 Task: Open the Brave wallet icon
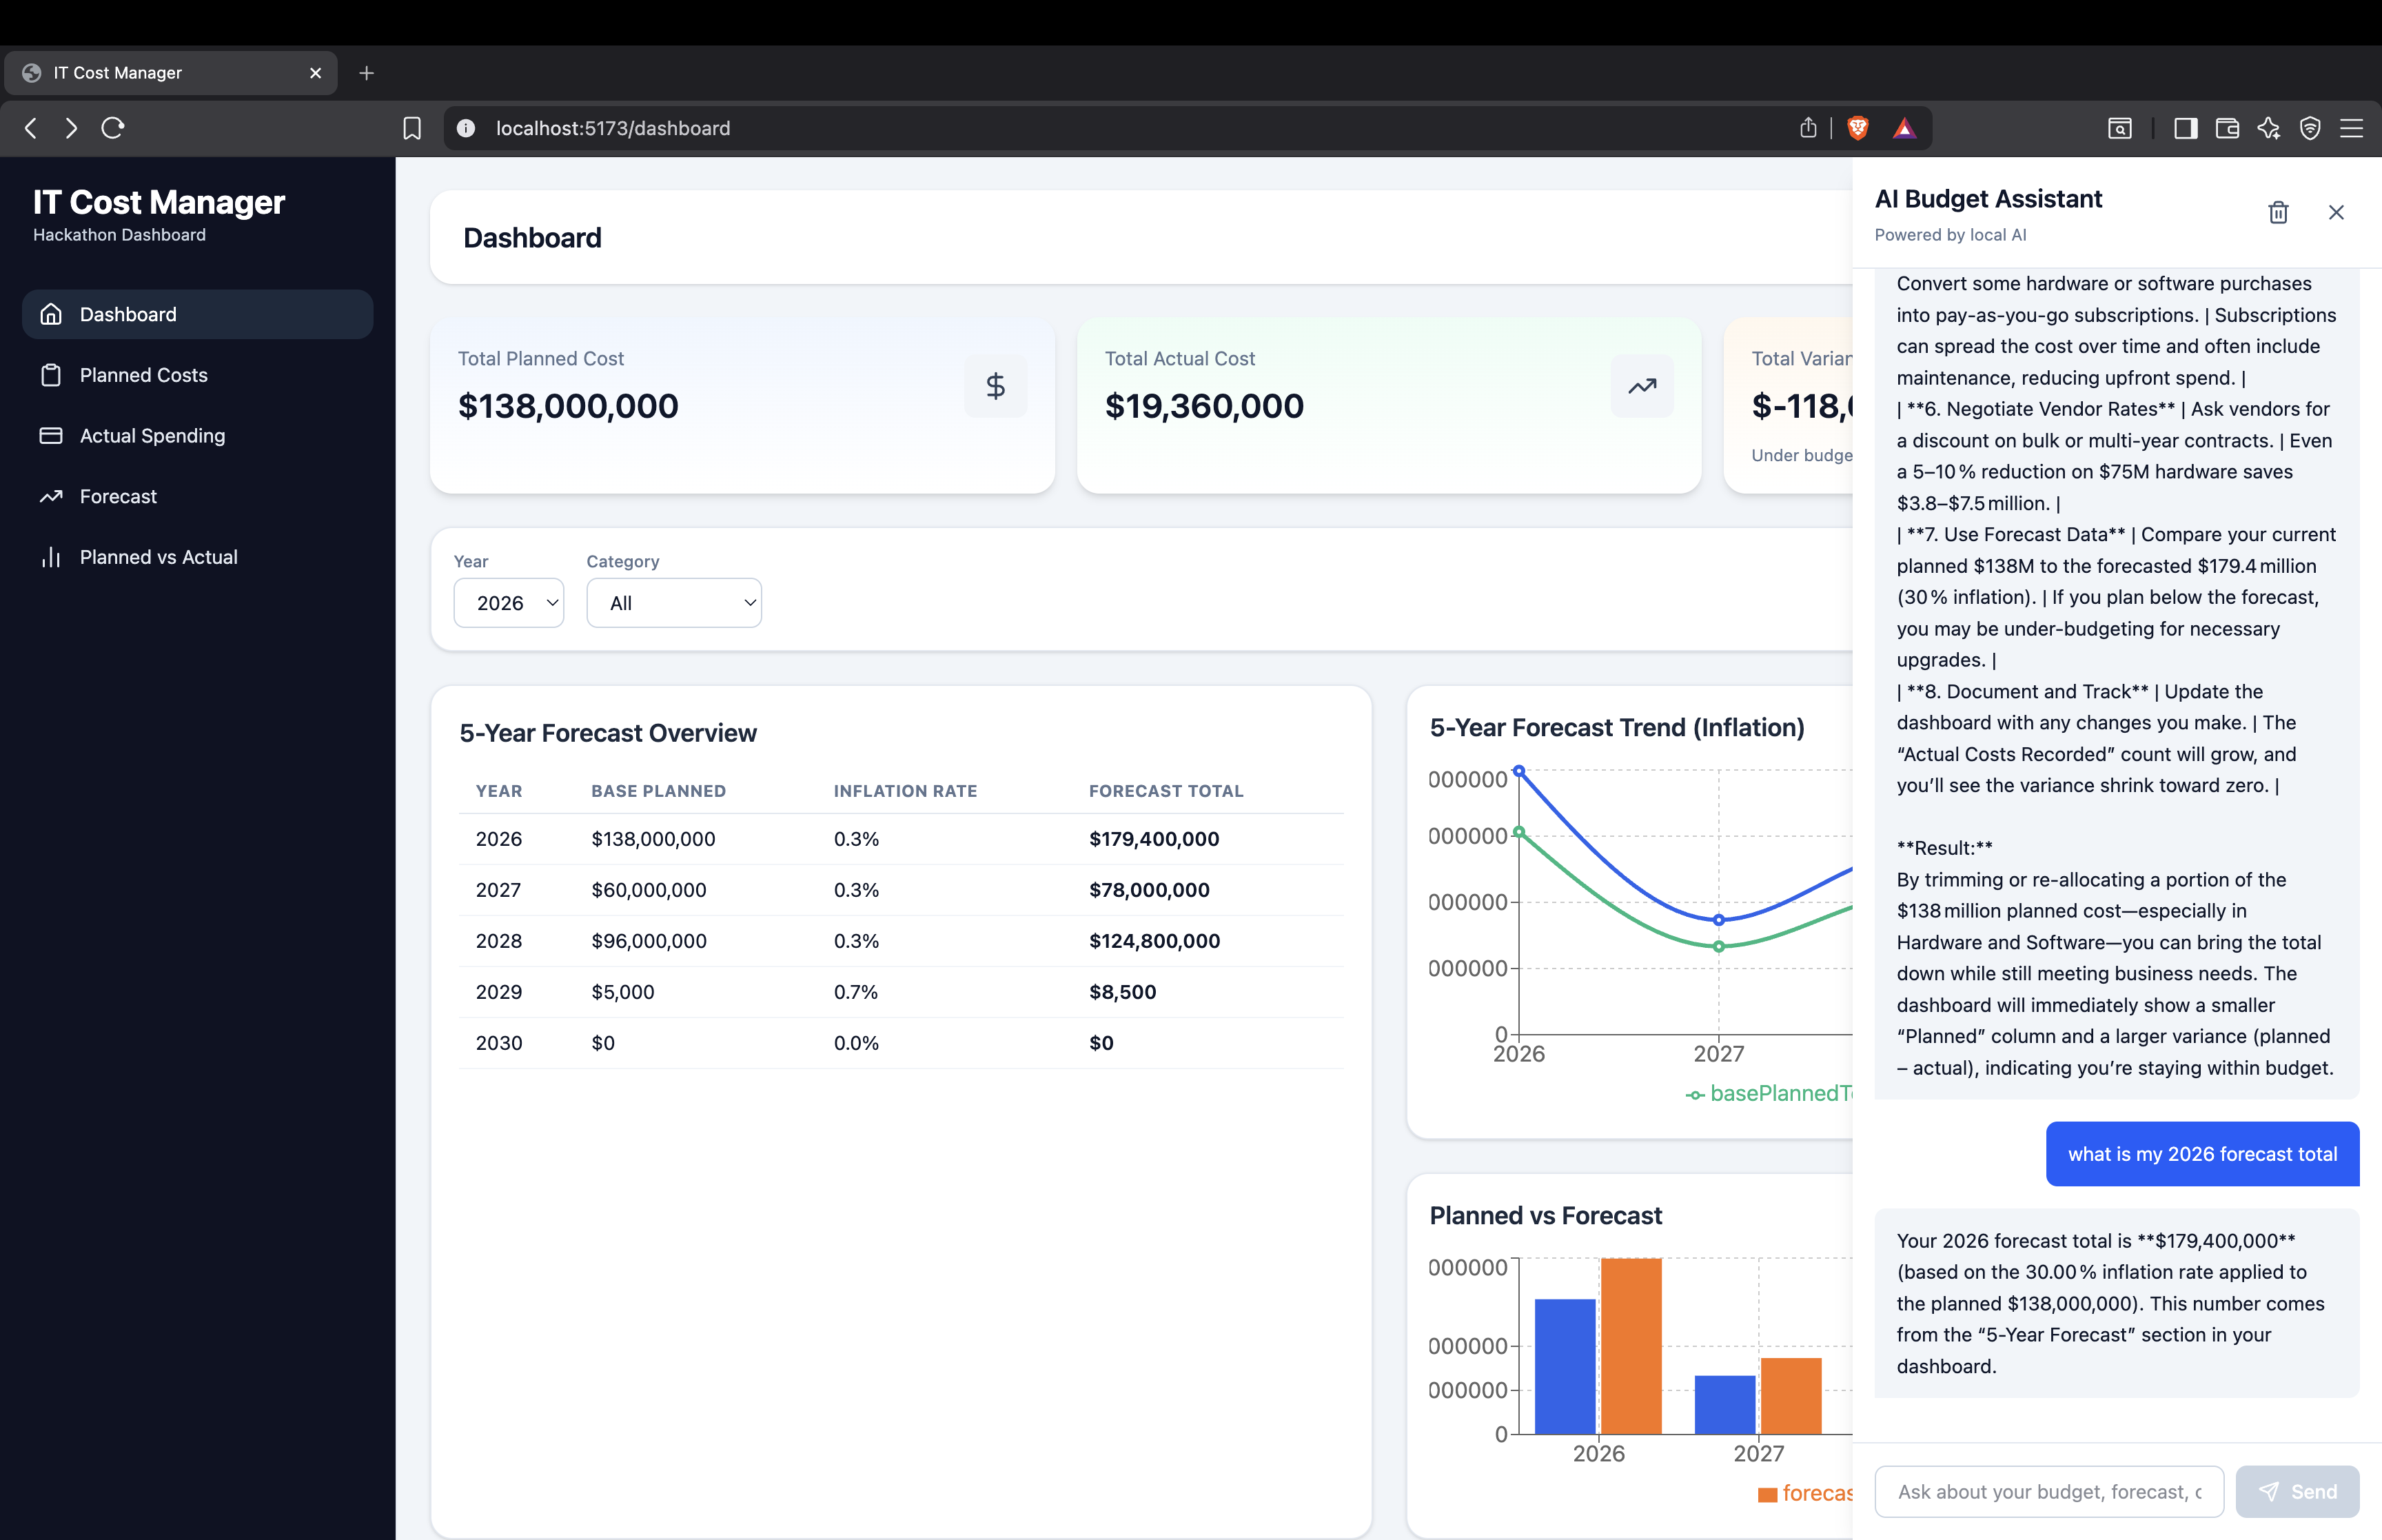(2226, 128)
